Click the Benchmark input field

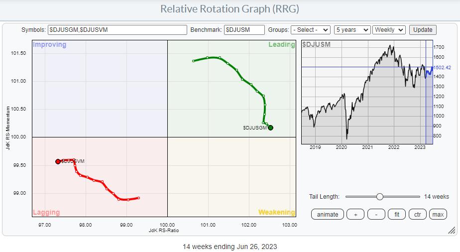pos(244,30)
